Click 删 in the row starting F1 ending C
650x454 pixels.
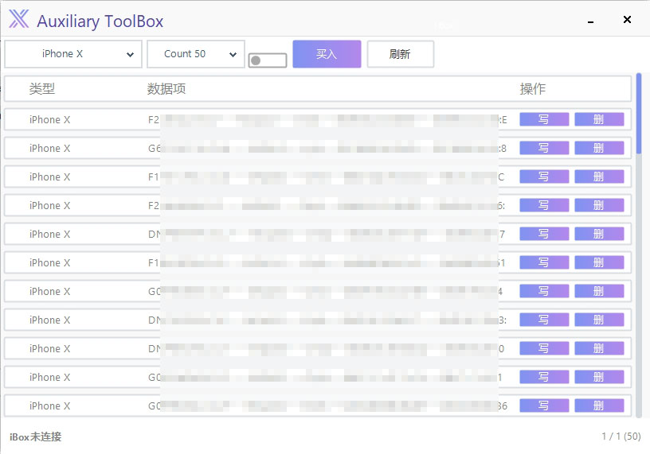pyautogui.click(x=599, y=177)
